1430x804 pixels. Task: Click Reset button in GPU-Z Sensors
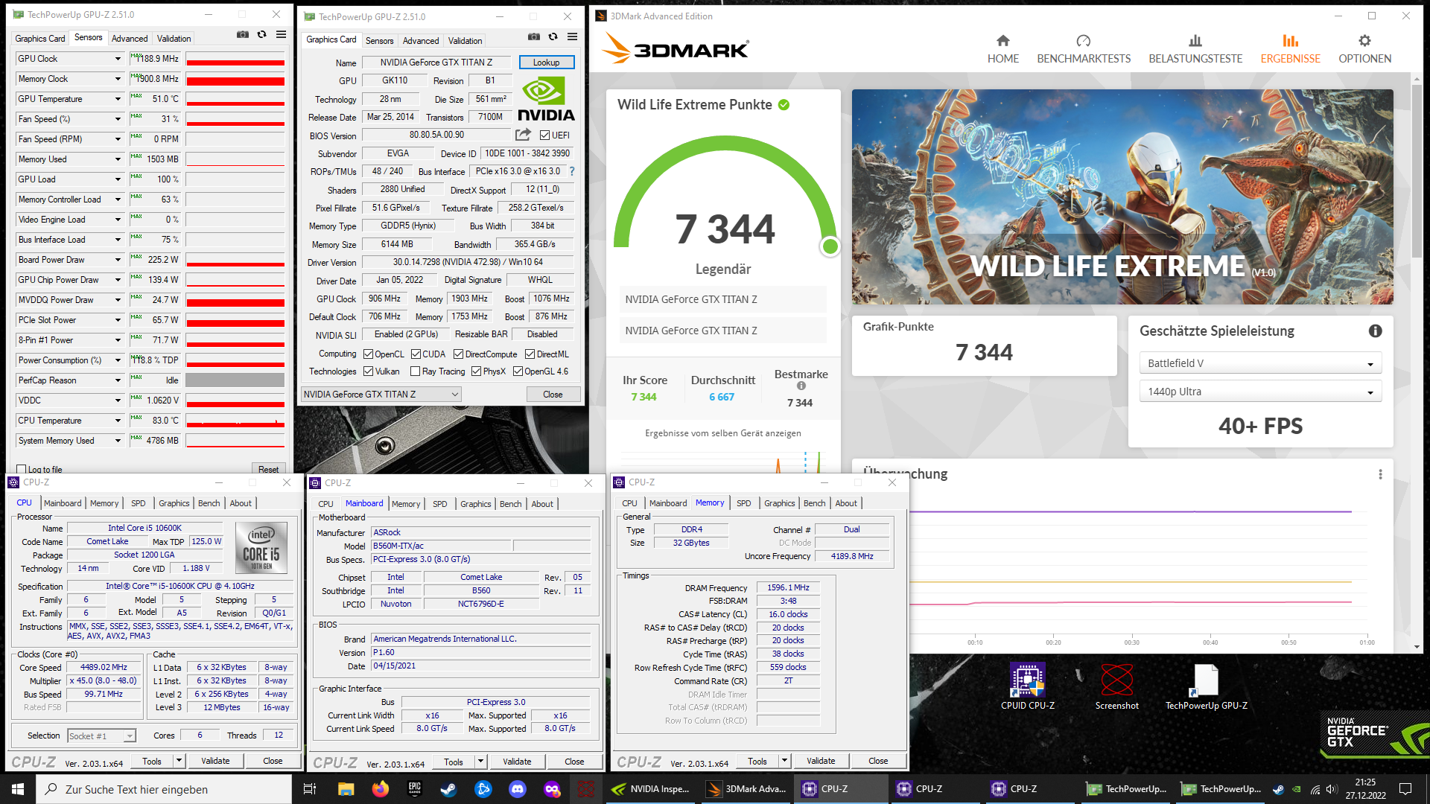268,469
